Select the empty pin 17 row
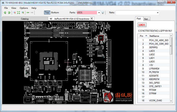The image size is (177, 112). click(154, 97)
